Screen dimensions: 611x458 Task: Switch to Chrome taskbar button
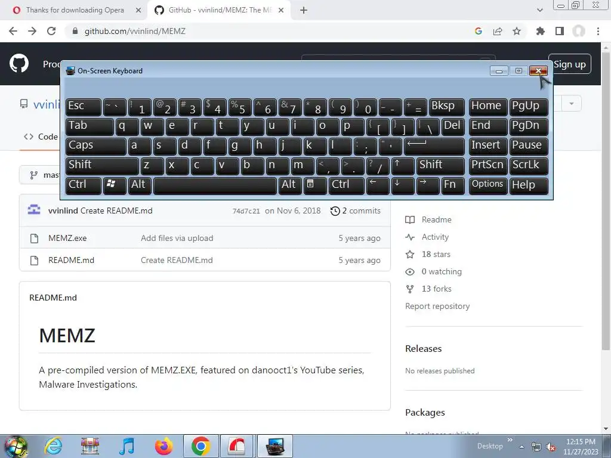tap(200, 446)
